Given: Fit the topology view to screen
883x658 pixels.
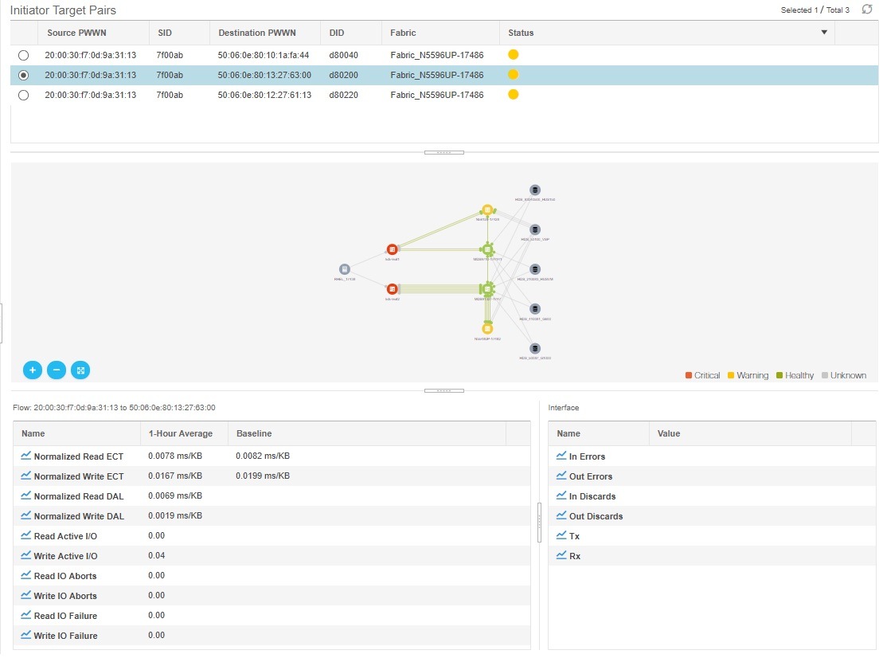Looking at the screenshot, I should point(80,370).
